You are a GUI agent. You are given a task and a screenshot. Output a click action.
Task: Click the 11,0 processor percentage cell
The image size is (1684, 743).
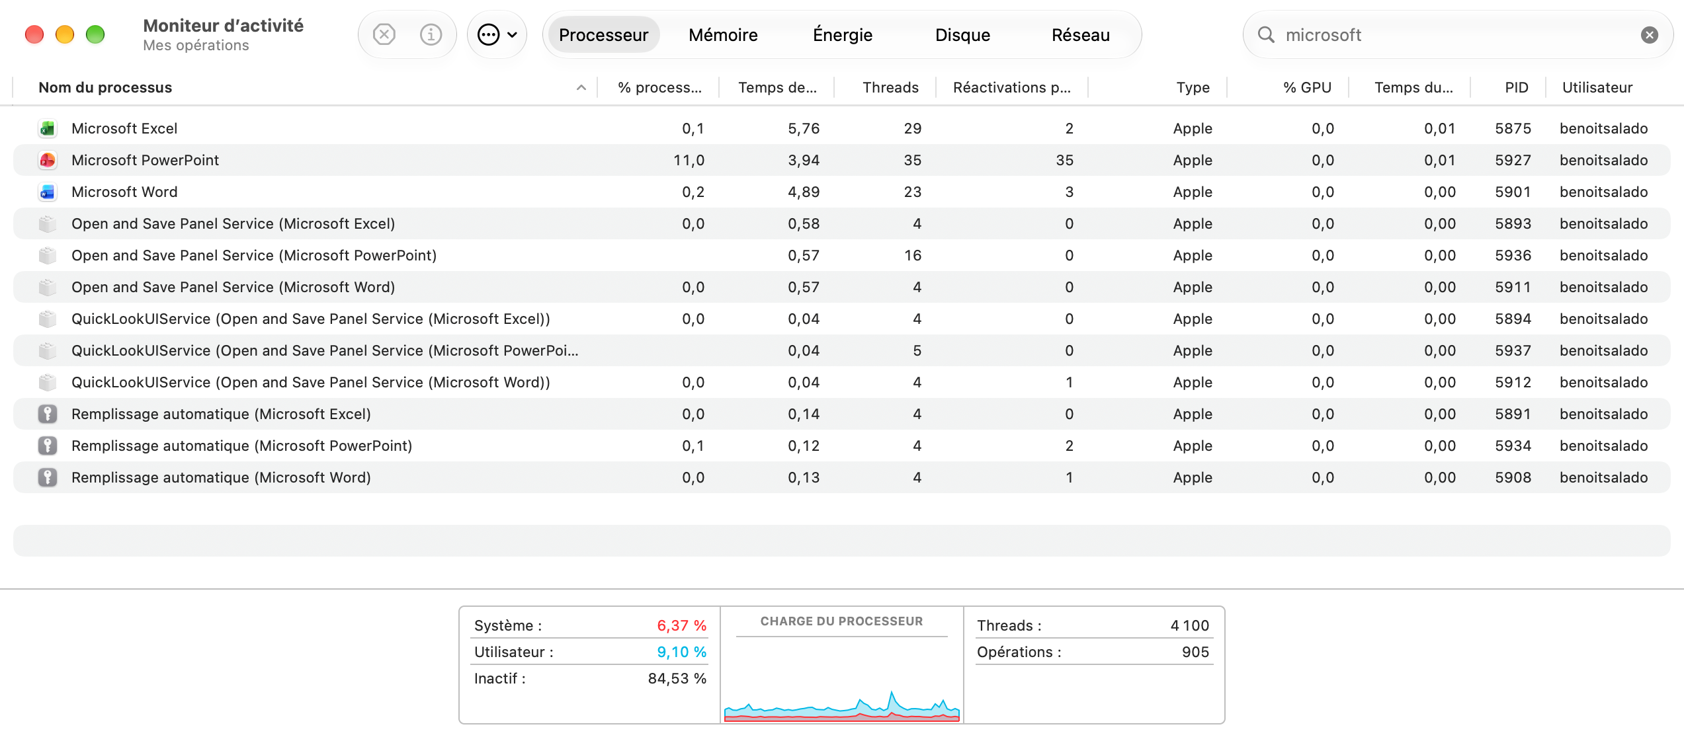(689, 160)
